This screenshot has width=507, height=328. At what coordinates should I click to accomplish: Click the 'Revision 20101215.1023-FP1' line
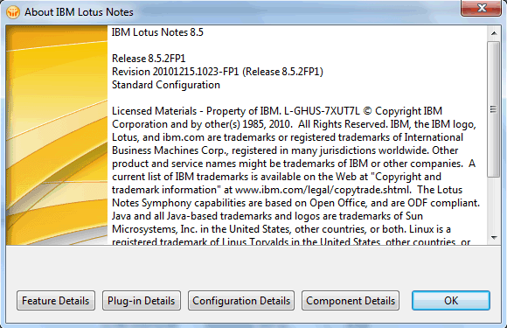[x=218, y=72]
